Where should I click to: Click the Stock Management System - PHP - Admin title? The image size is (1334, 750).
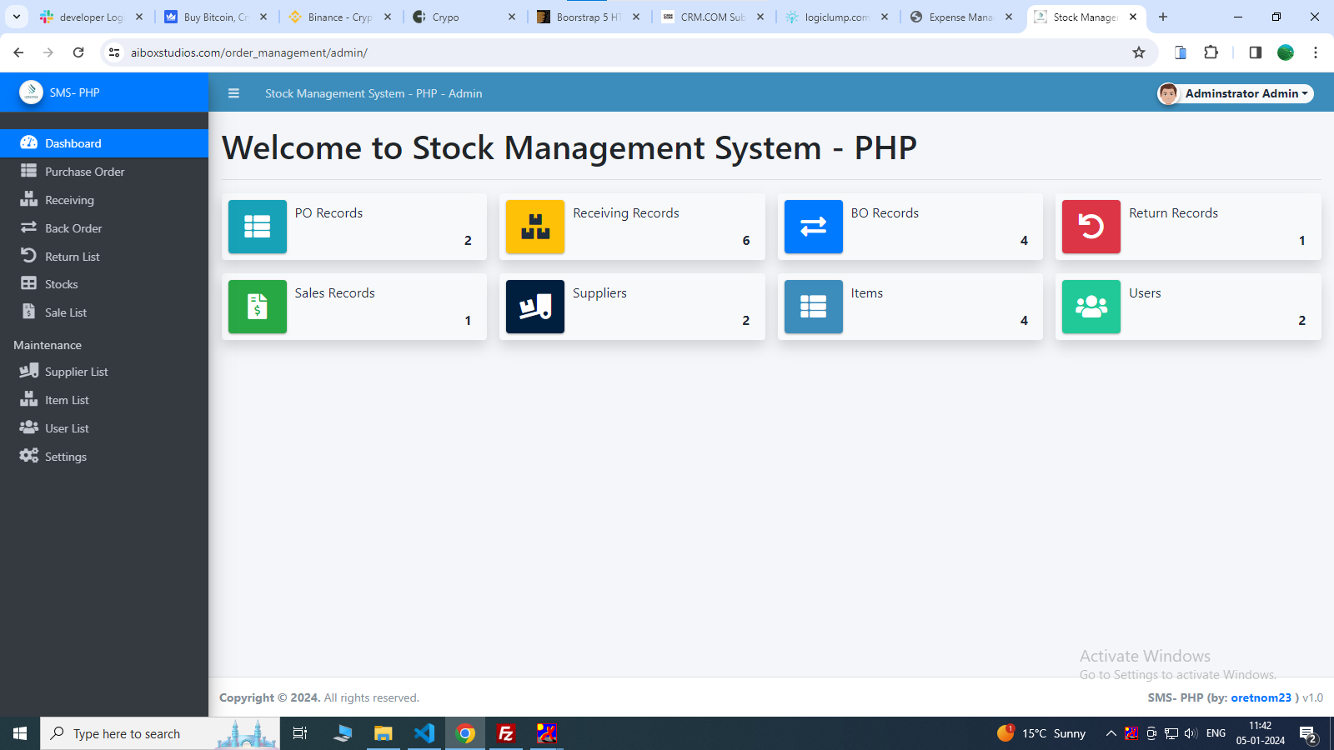click(374, 93)
